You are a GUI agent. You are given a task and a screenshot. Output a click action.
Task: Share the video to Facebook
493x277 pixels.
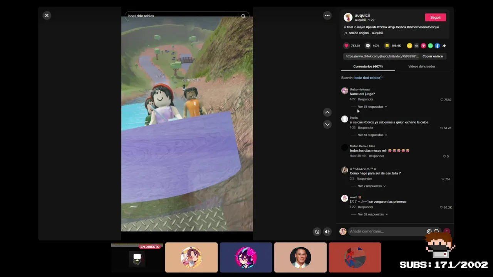click(437, 46)
